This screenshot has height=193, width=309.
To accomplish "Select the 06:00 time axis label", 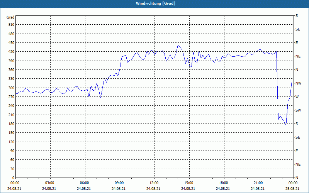I will point(84,183).
